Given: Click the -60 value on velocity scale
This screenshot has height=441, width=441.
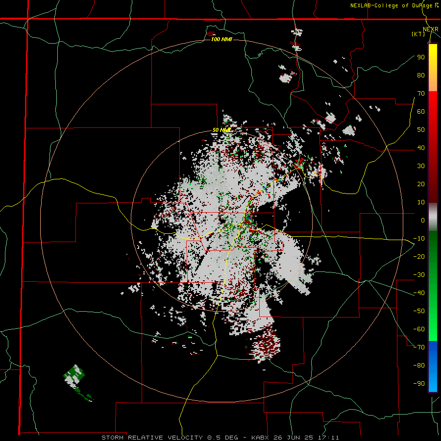Looking at the screenshot, I should point(419,329).
